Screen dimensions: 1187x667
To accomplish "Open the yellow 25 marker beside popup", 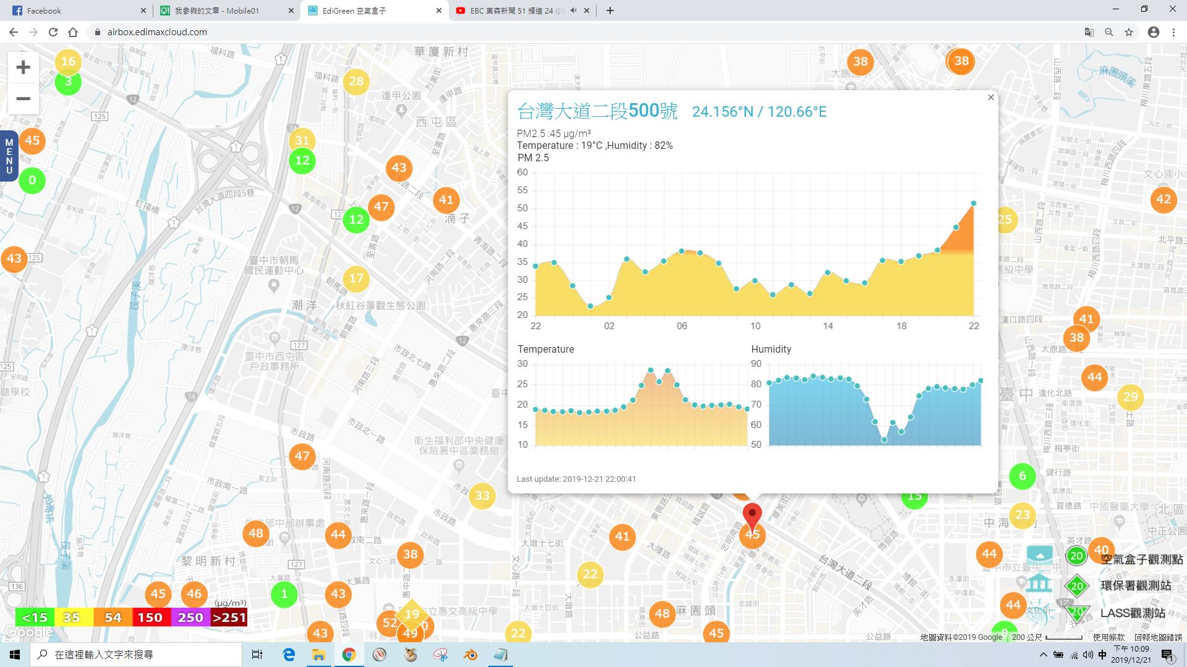I will click(x=1007, y=220).
